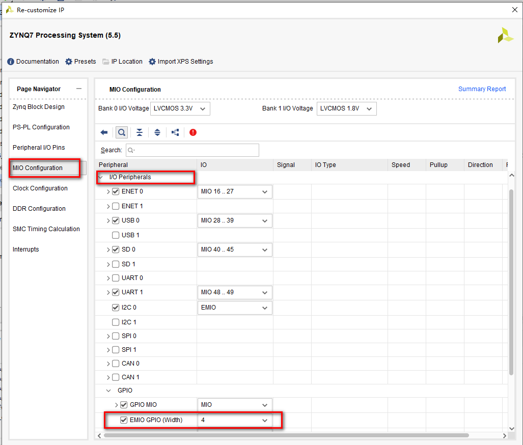Screen dimensions: 523x445
Task: Click the tree hierarchy view toolbar icon
Action: point(175,132)
